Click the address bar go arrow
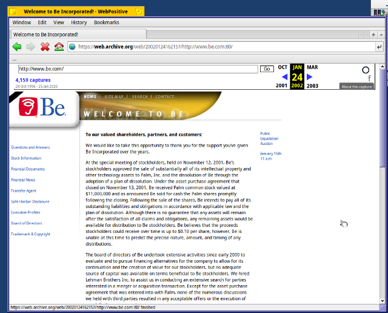388x313 pixels. 379,47
